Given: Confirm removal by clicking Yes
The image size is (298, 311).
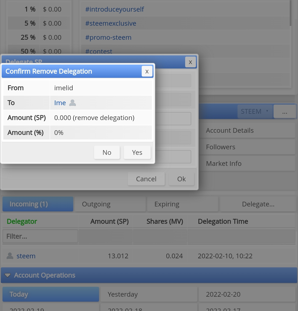Looking at the screenshot, I should click(x=137, y=152).
